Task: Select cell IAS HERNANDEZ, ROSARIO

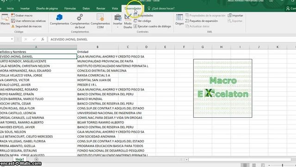Action: point(38,90)
